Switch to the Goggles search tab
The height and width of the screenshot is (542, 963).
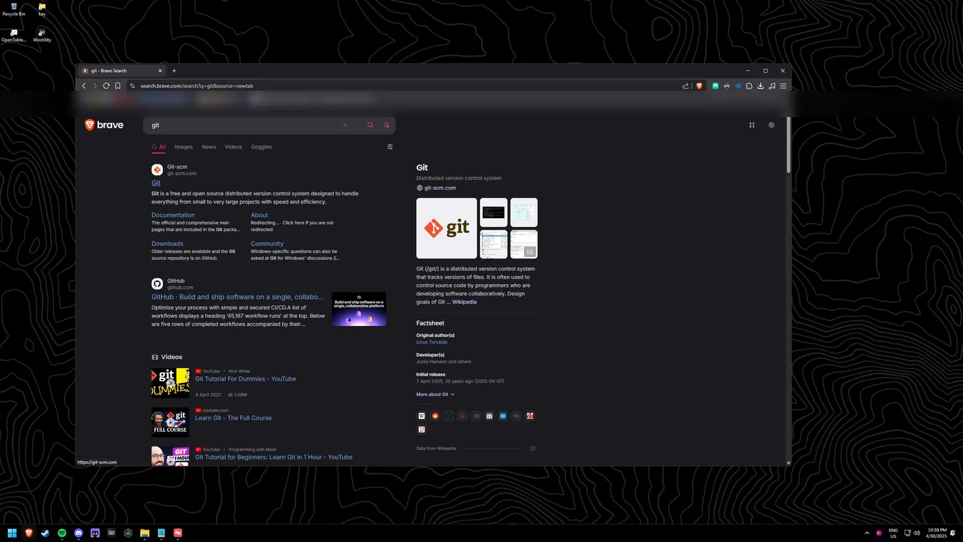[261, 147]
